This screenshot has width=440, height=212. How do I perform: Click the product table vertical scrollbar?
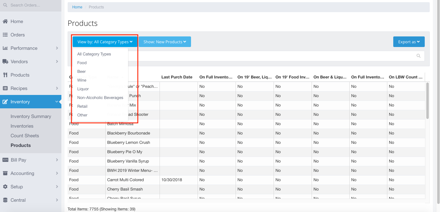428,101
